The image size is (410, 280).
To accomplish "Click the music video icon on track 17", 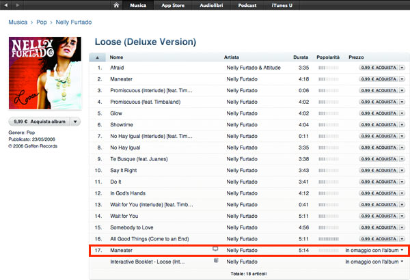I will click(x=216, y=250).
